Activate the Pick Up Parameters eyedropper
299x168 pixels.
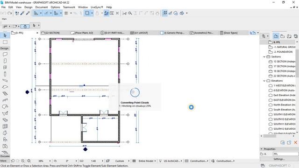(22, 13)
